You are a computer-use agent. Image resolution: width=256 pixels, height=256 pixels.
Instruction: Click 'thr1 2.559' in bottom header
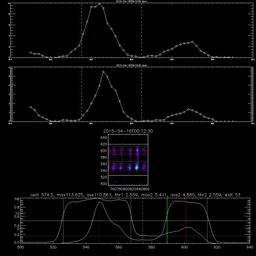click(127, 195)
